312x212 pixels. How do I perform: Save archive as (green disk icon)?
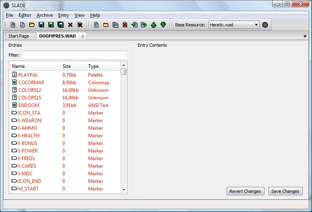(x=51, y=25)
